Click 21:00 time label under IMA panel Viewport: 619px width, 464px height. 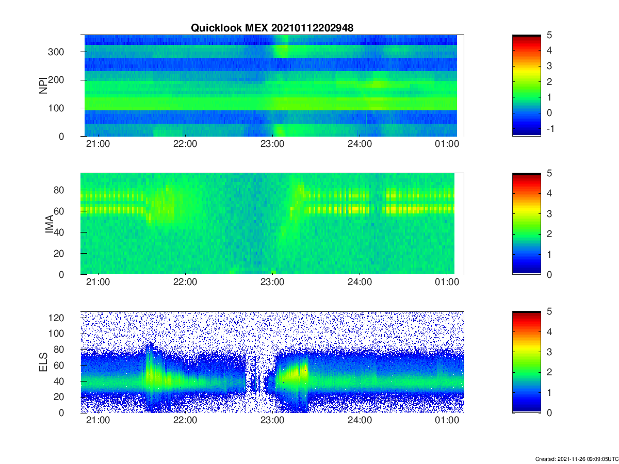tap(97, 283)
